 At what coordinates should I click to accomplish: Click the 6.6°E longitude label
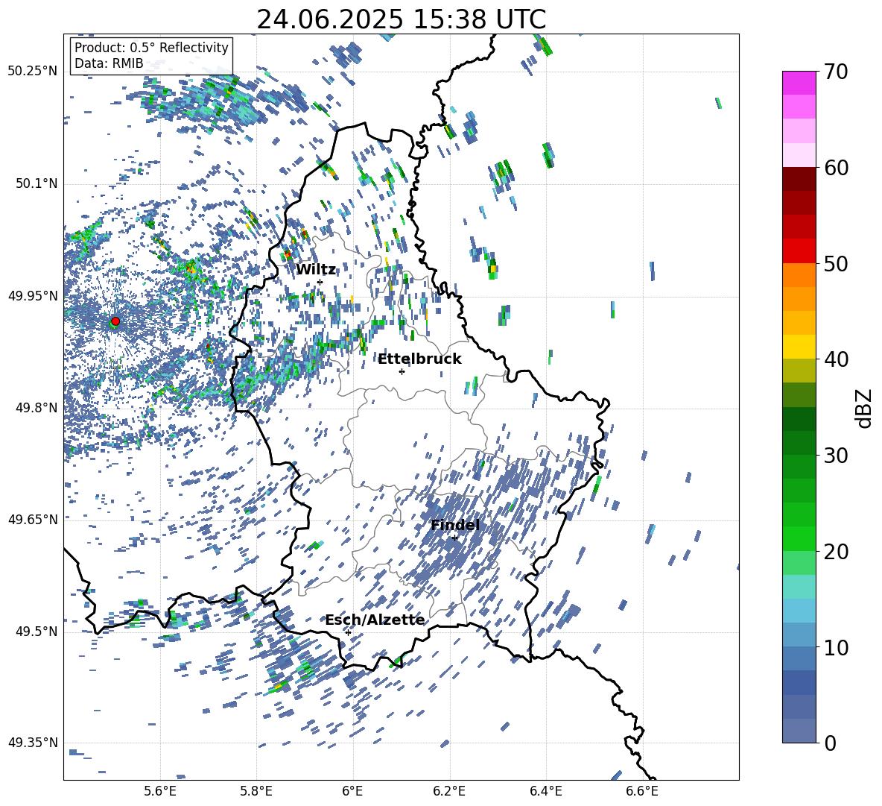coord(642,791)
